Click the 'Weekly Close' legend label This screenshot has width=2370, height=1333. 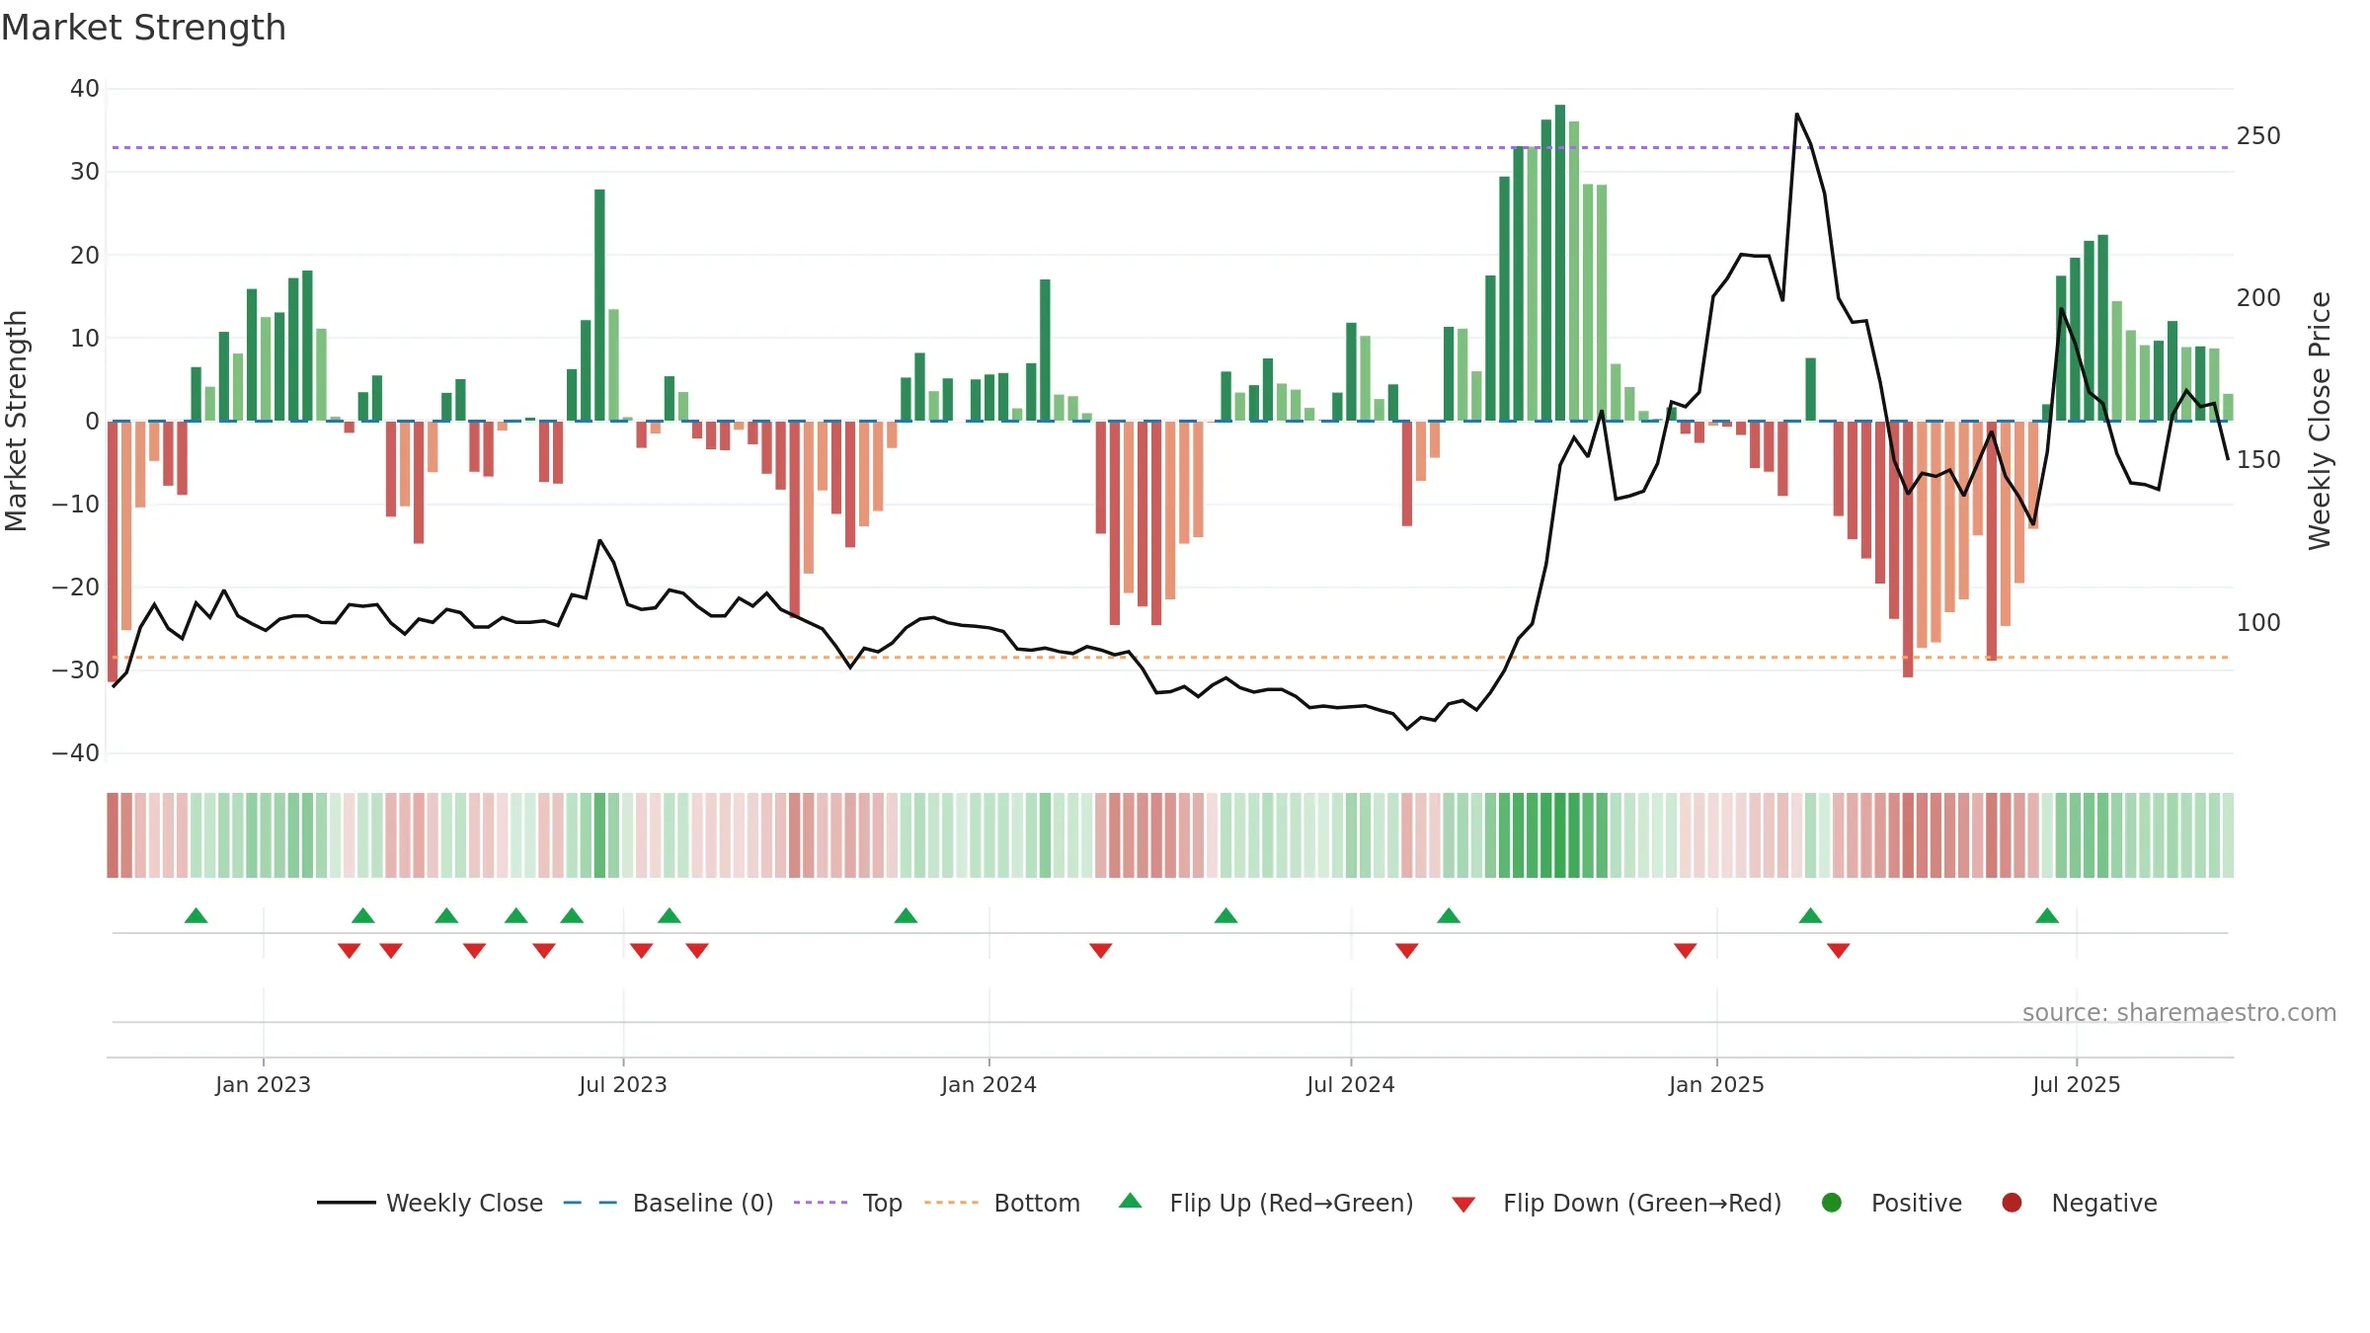pos(464,1203)
